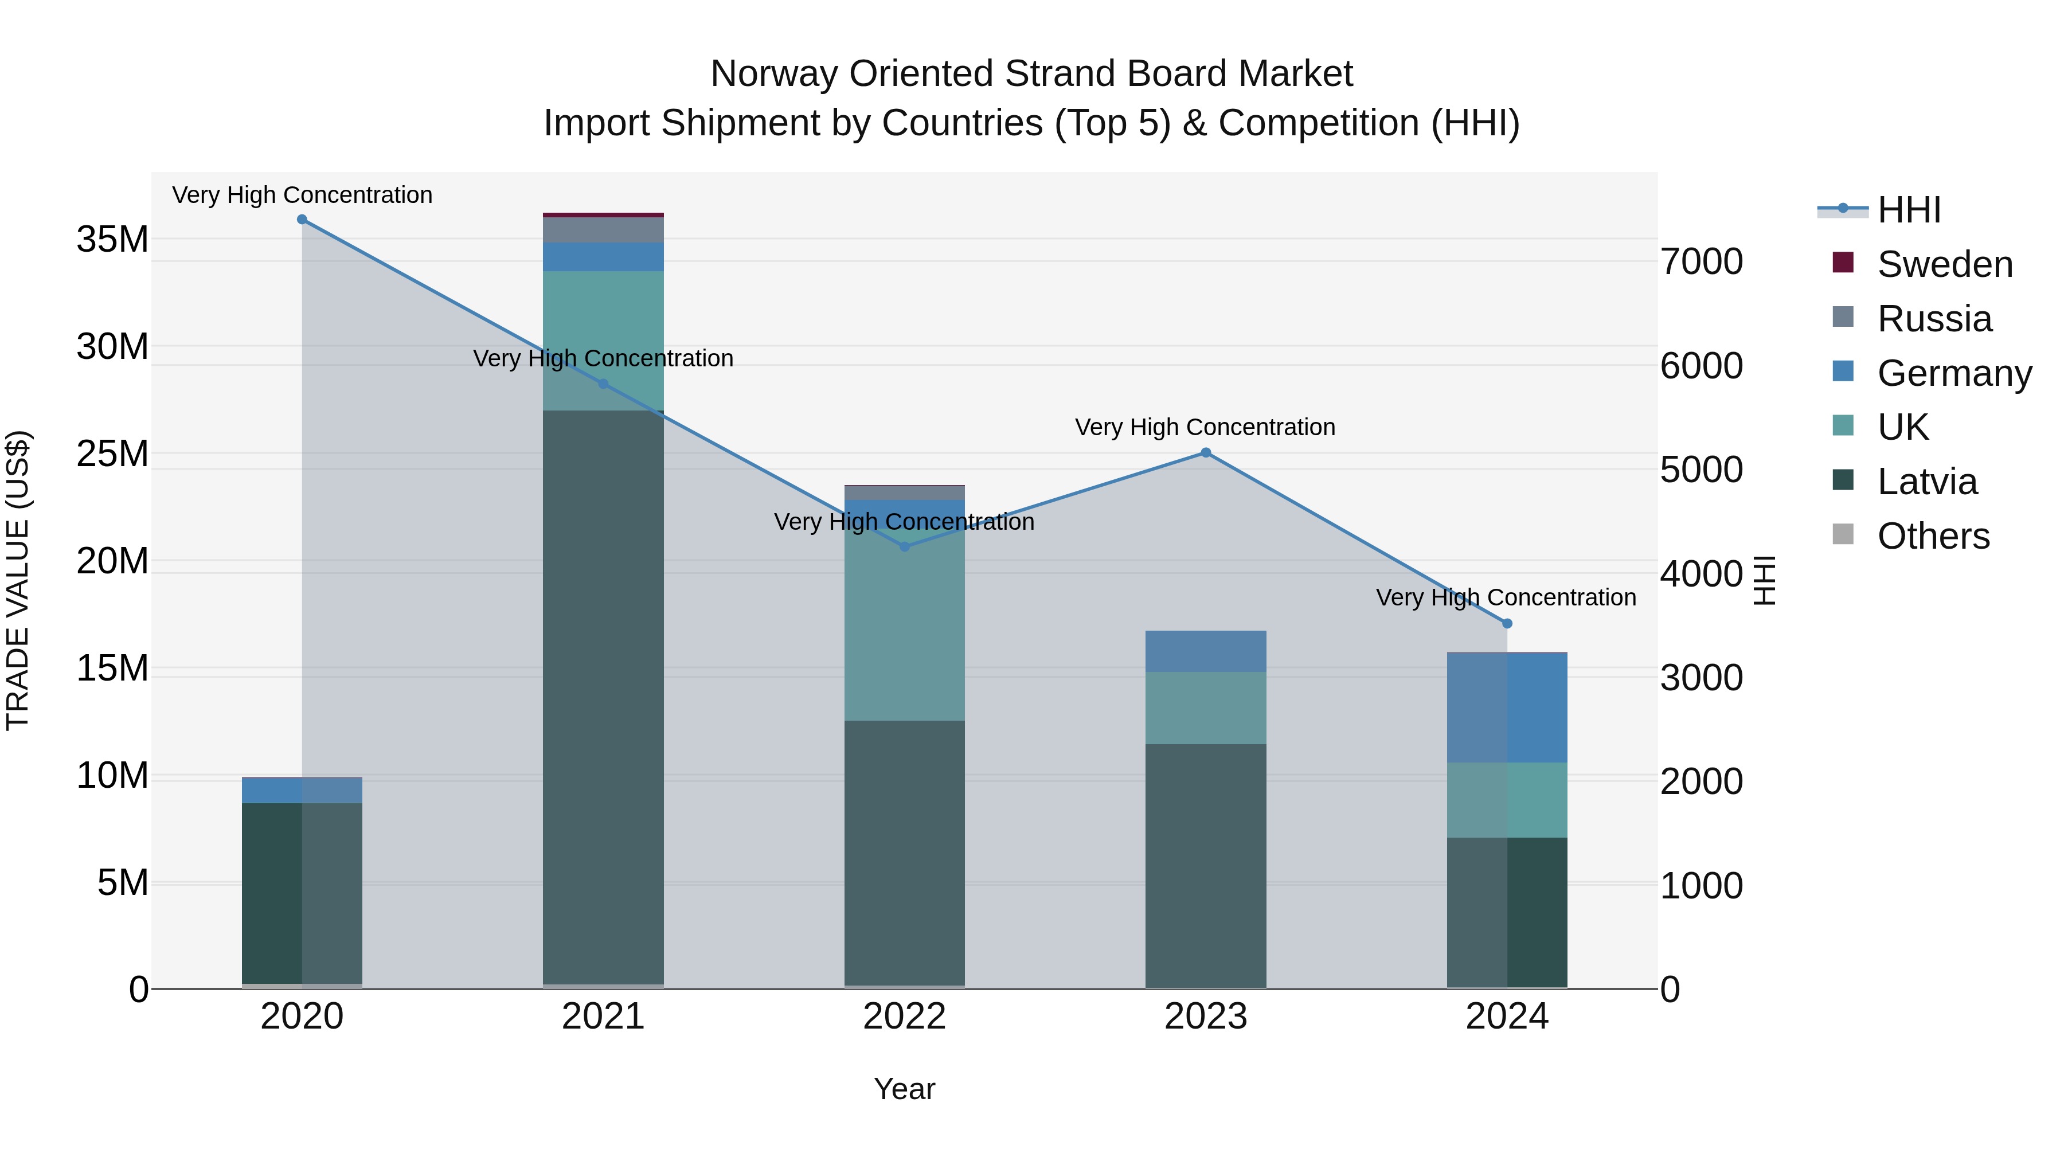This screenshot has width=2064, height=1161.
Task: Click the 2022 x-axis label
Action: 905,1017
